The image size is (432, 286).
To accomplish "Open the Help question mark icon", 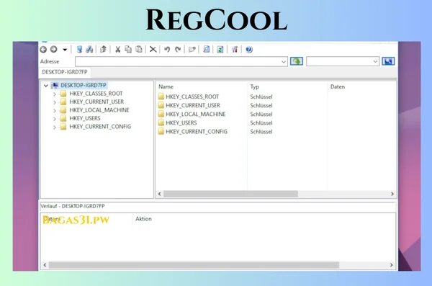I will [249, 50].
